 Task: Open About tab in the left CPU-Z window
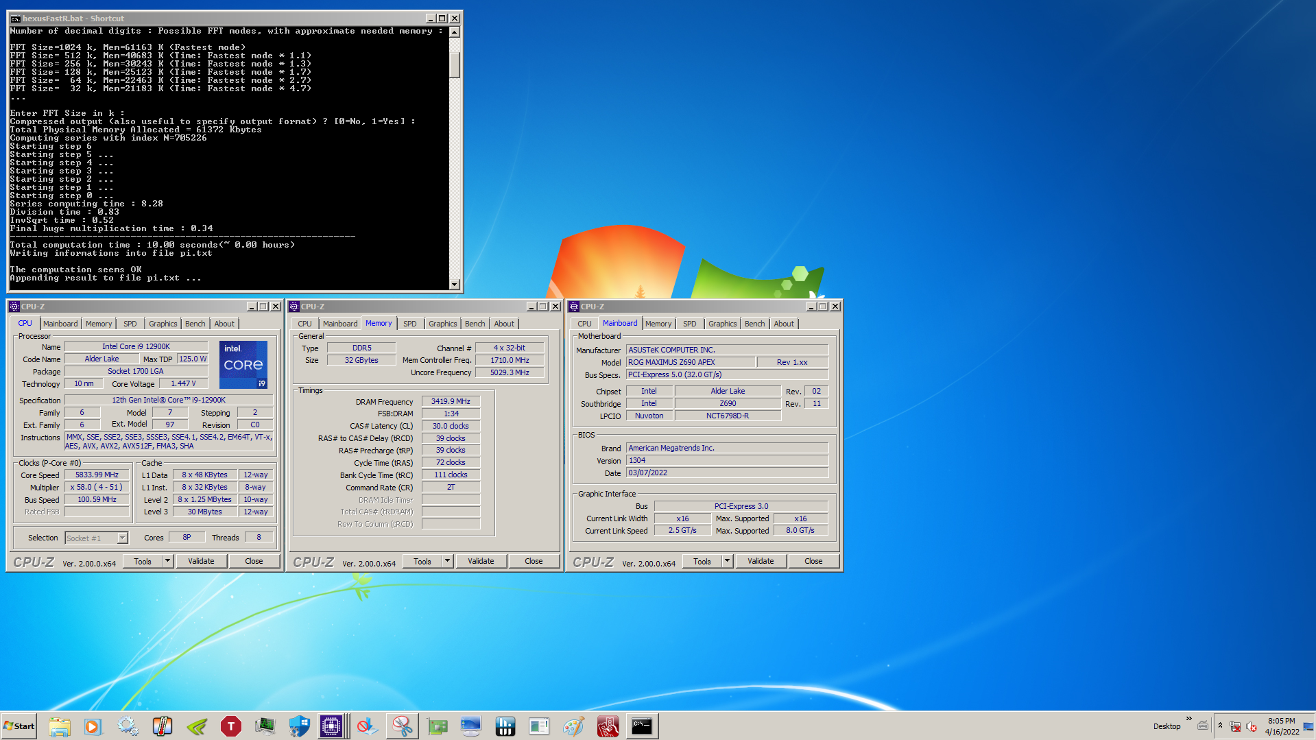pyautogui.click(x=224, y=324)
